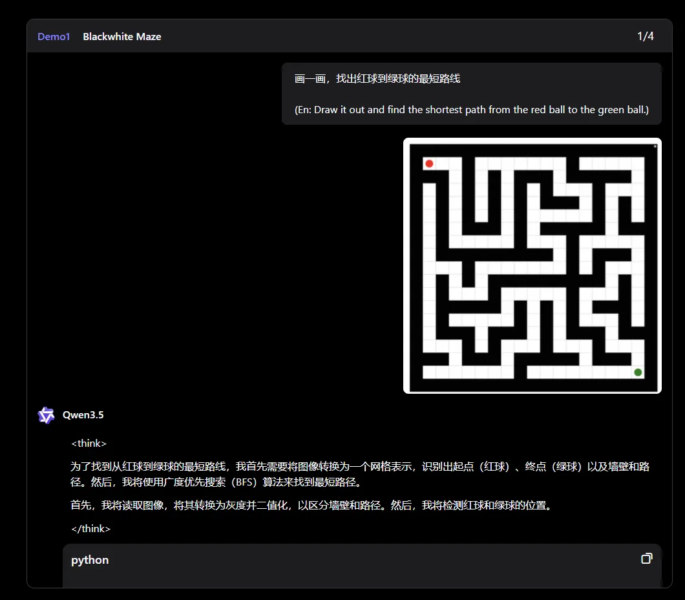Viewport: 685px width, 600px height.
Task: Click the red ball in the maze
Action: [x=429, y=164]
